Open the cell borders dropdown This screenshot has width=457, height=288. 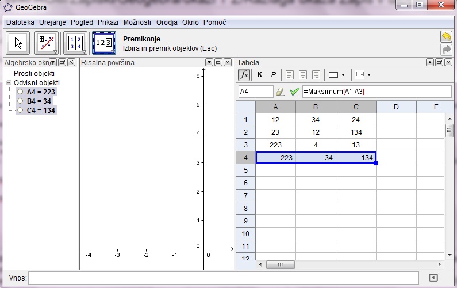[x=363, y=75]
